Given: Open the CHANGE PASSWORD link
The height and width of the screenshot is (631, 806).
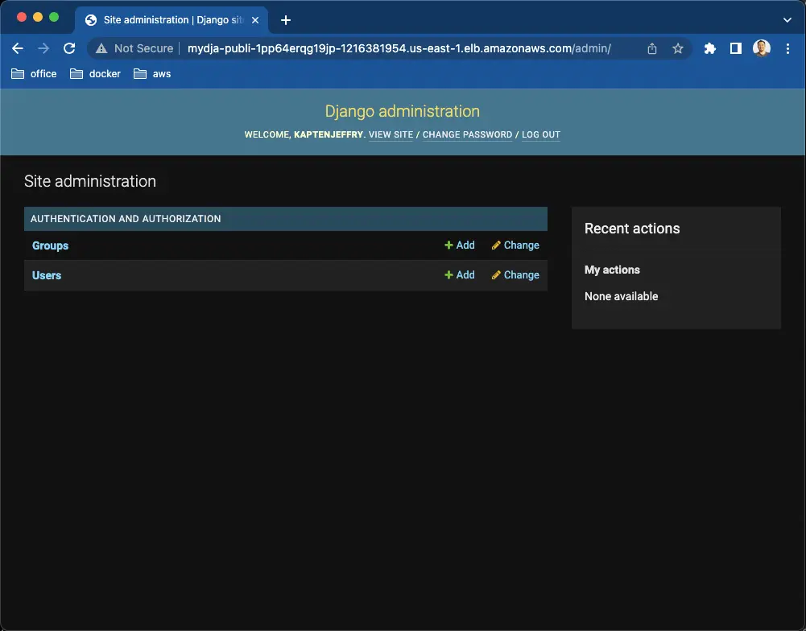Looking at the screenshot, I should pos(467,134).
